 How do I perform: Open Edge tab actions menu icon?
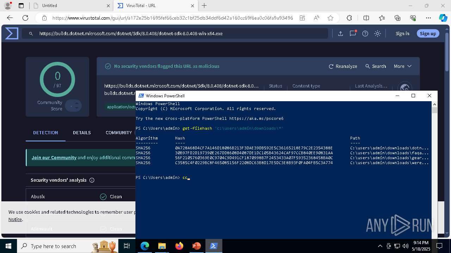pyautogui.click(x=21, y=6)
